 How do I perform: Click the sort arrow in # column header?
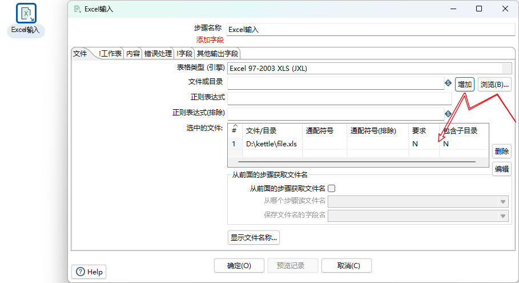pyautogui.click(x=234, y=126)
